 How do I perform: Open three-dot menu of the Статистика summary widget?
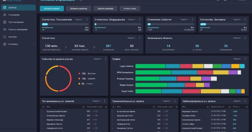coord(139,38)
